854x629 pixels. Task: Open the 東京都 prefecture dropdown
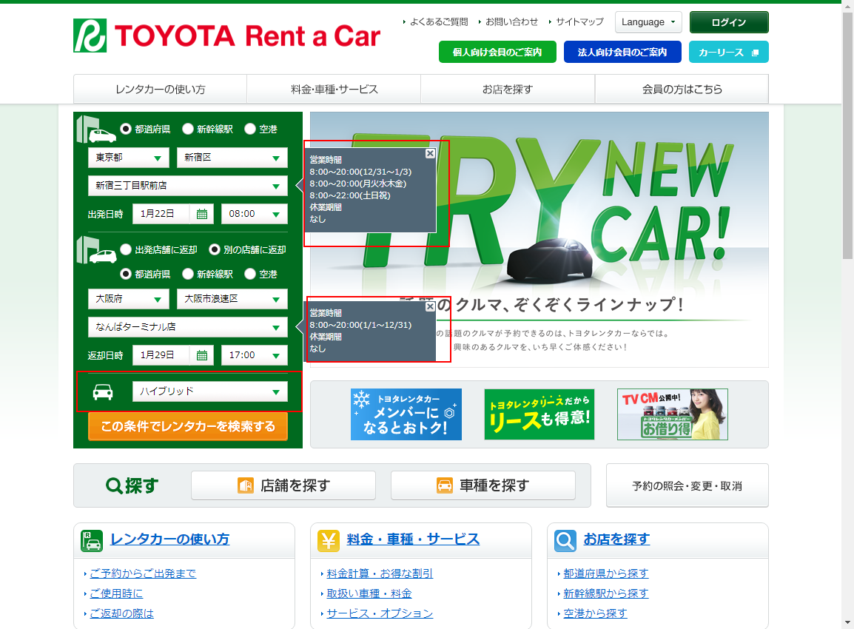(129, 158)
